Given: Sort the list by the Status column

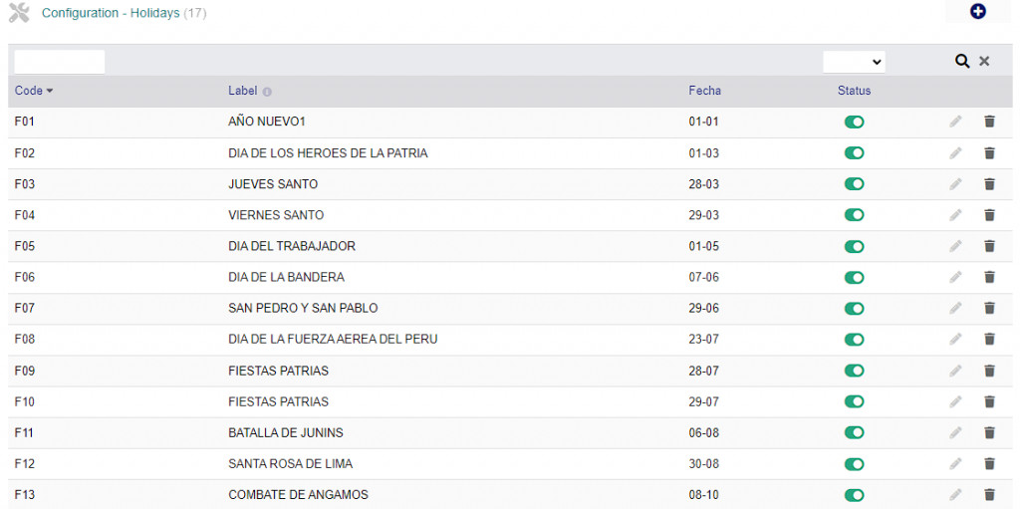Looking at the screenshot, I should click(x=854, y=91).
